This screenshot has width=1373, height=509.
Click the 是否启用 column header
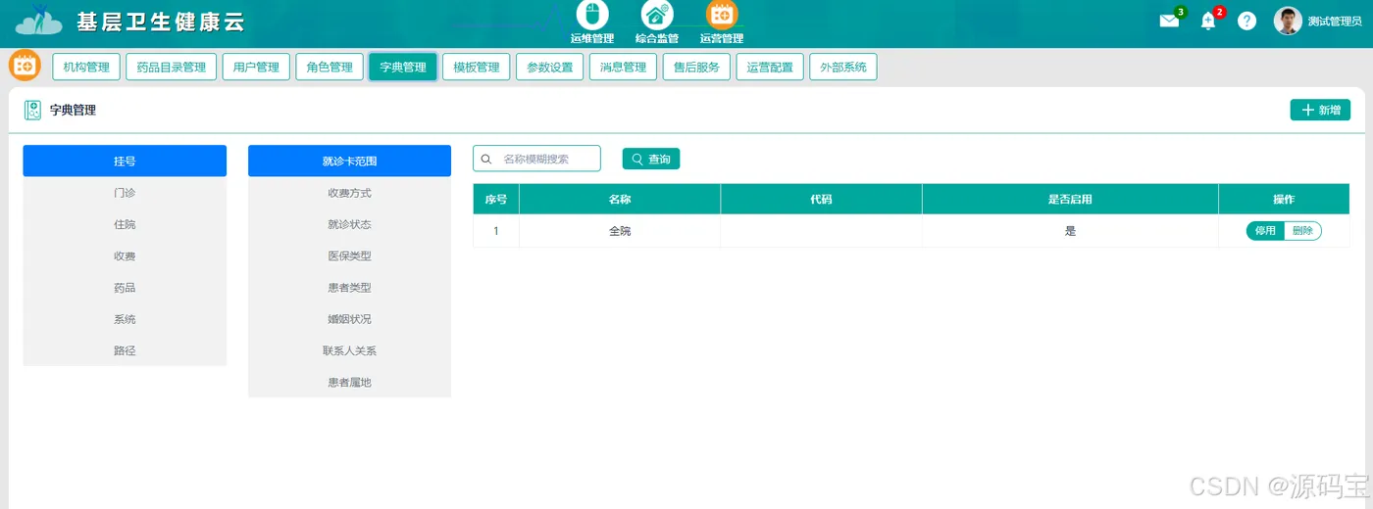pyautogui.click(x=1070, y=199)
